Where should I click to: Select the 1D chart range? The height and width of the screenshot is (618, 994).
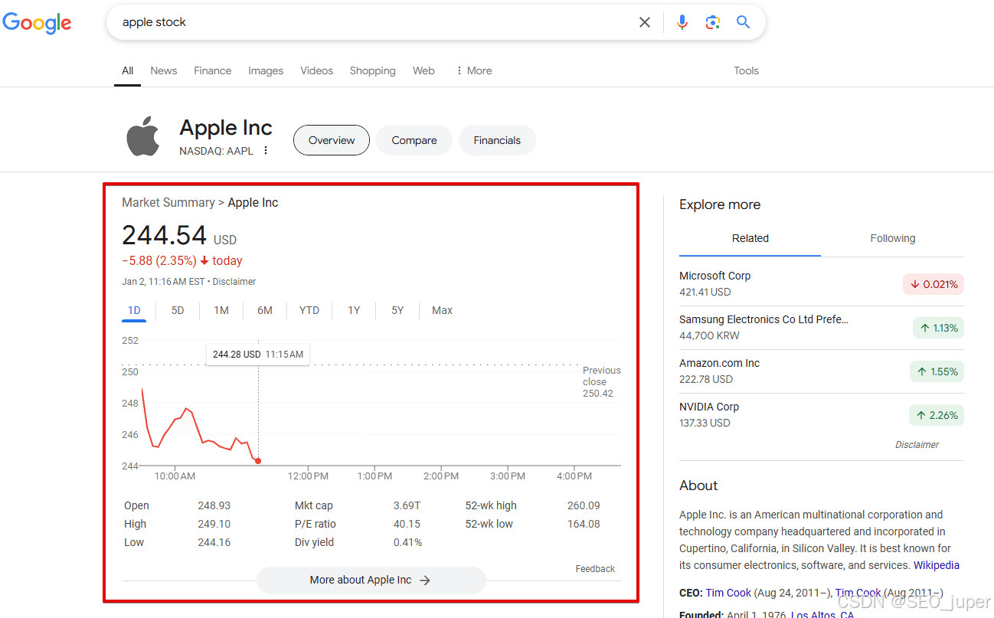click(x=134, y=310)
